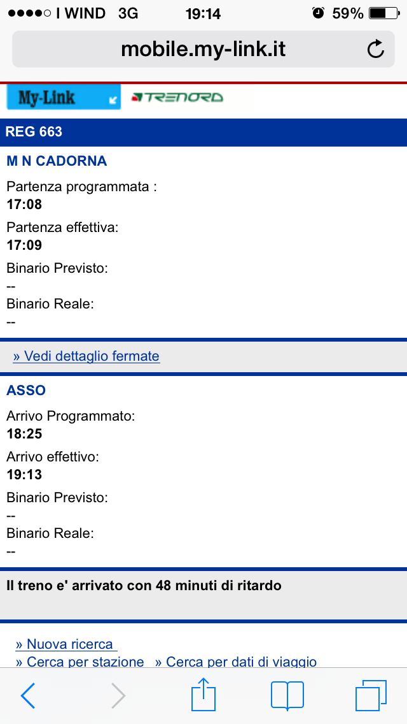Open the bookmarks book icon
407x724 pixels.
287,695
